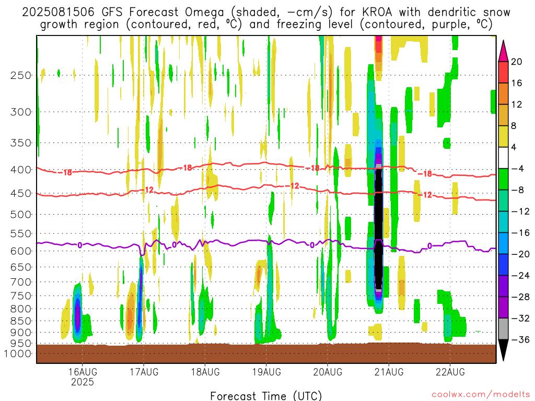Click the brown surface terrain band

266,353
